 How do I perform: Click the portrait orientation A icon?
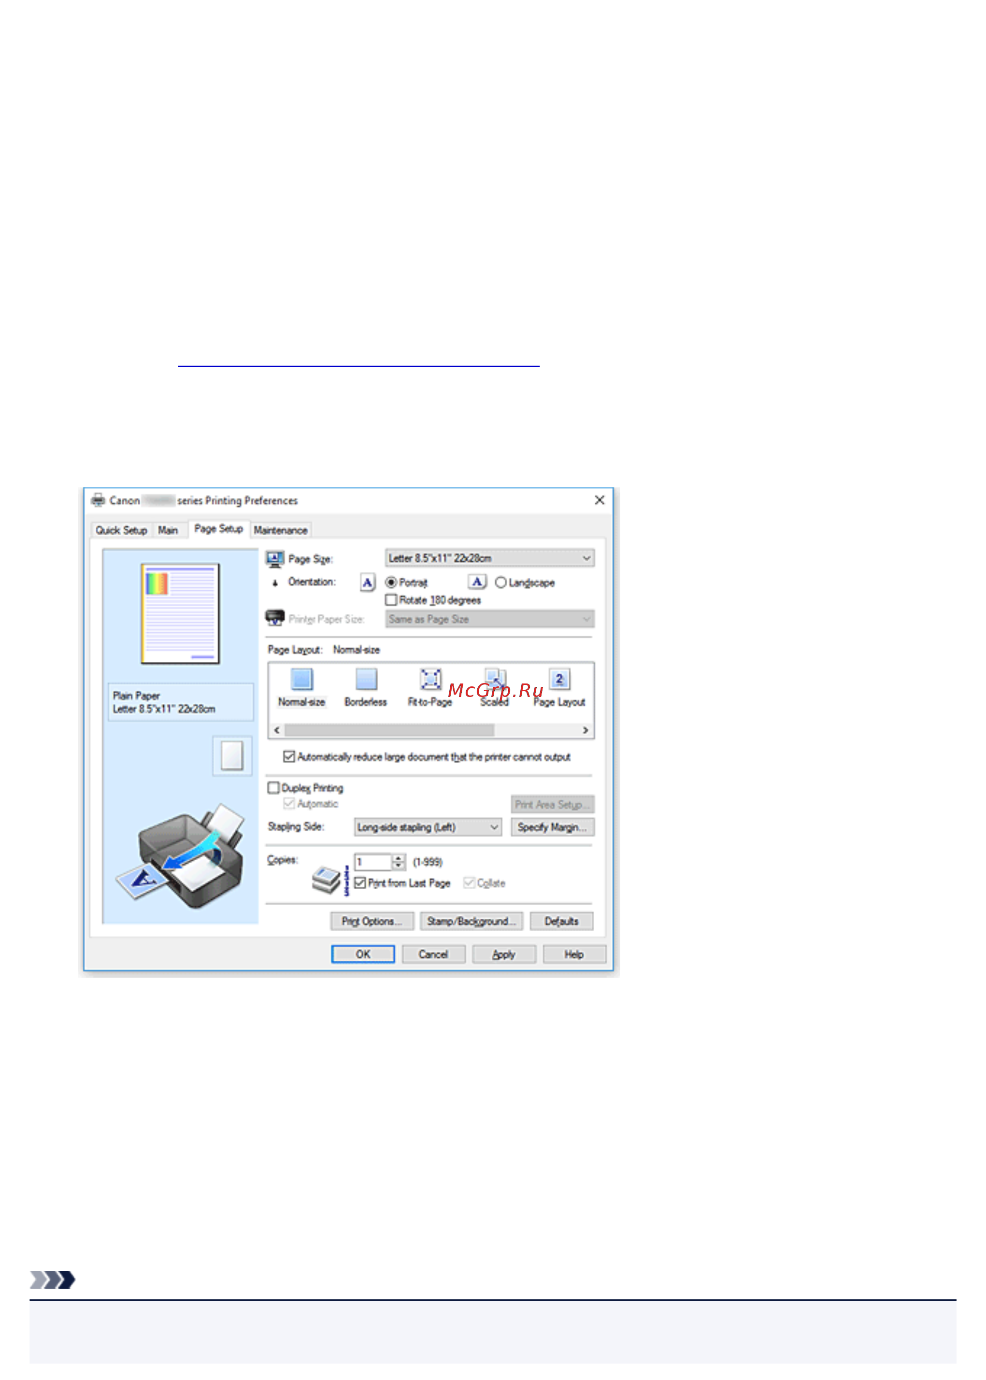tap(367, 583)
